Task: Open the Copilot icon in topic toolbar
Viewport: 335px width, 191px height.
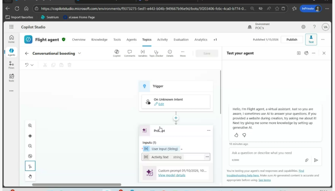Action: (117, 53)
